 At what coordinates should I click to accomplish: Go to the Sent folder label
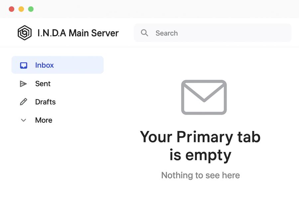click(x=43, y=84)
